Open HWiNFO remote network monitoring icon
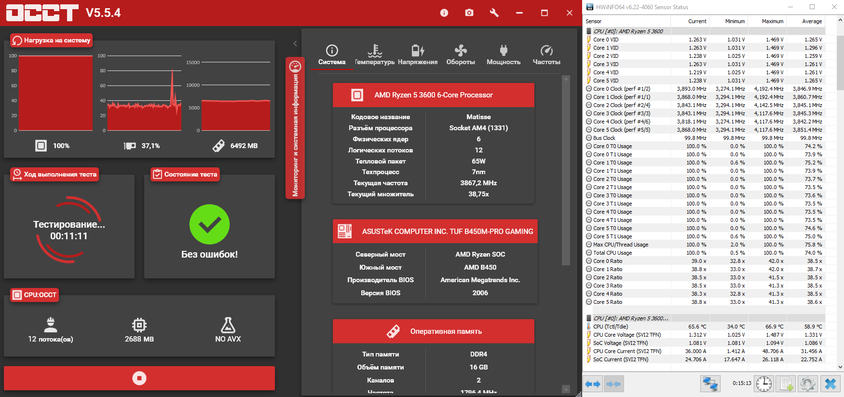 click(710, 384)
